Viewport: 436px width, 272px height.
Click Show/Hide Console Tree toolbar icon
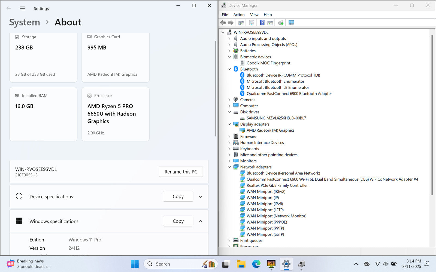pos(241,23)
